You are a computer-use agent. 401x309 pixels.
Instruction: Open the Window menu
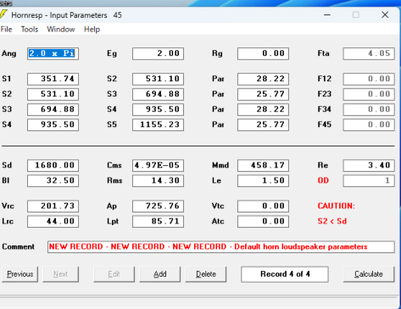(x=61, y=30)
